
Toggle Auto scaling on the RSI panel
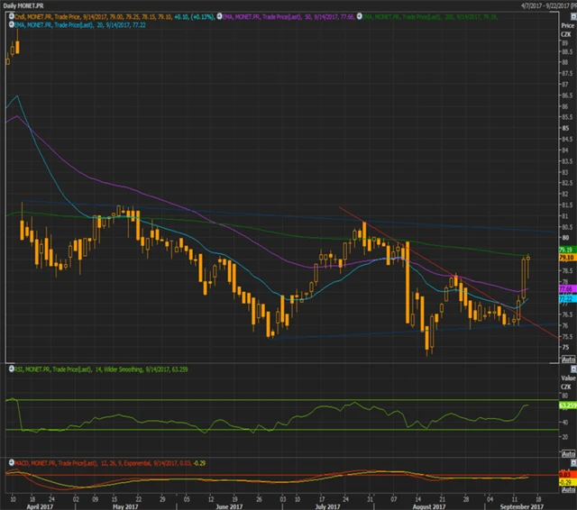coord(567,452)
